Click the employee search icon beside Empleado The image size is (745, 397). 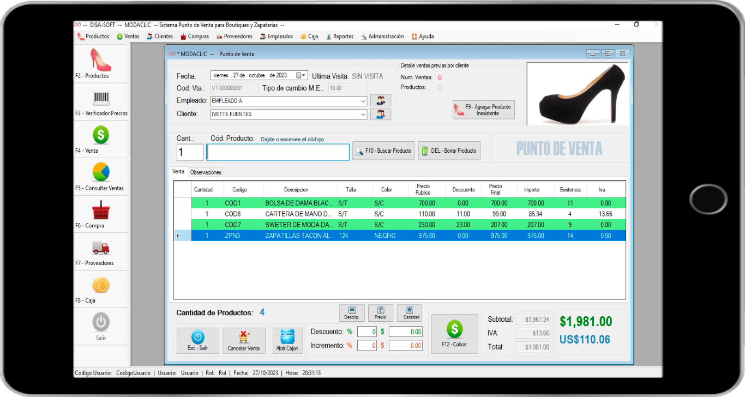tap(381, 101)
